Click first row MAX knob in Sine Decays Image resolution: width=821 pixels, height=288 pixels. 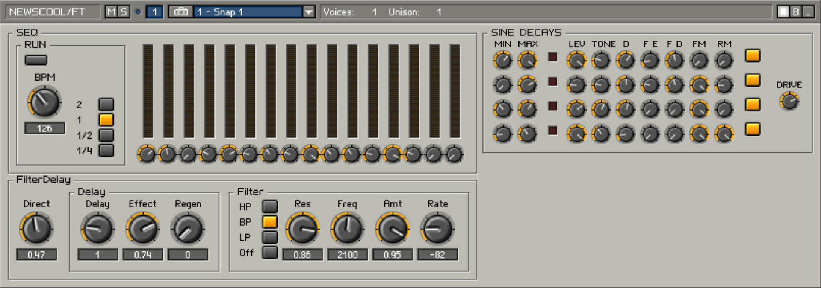(527, 60)
